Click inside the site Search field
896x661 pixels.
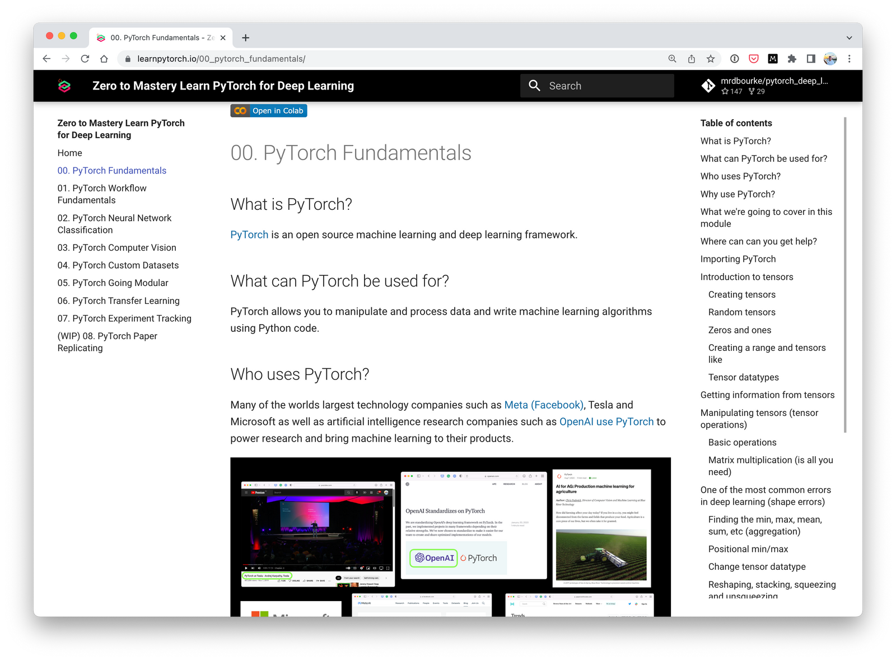[596, 85]
